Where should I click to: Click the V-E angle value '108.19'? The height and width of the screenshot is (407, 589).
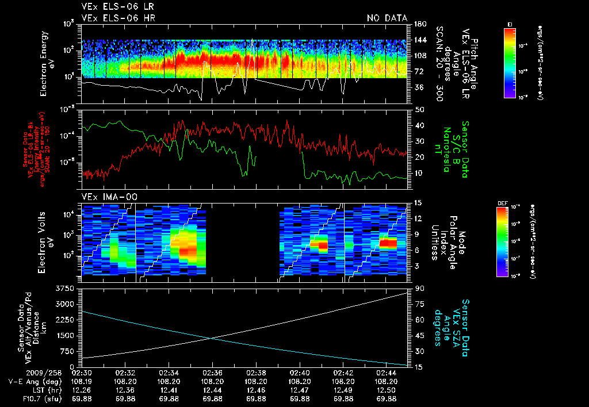pyautogui.click(x=82, y=382)
